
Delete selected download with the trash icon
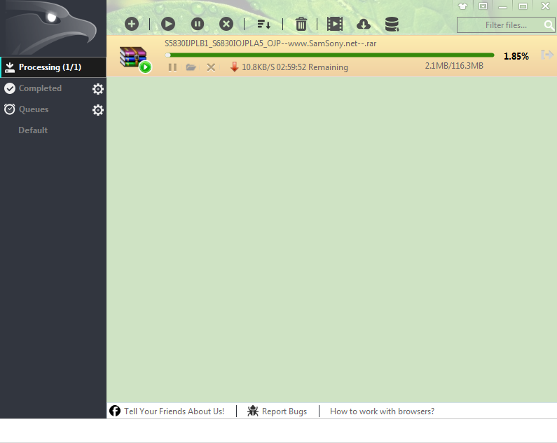point(301,24)
